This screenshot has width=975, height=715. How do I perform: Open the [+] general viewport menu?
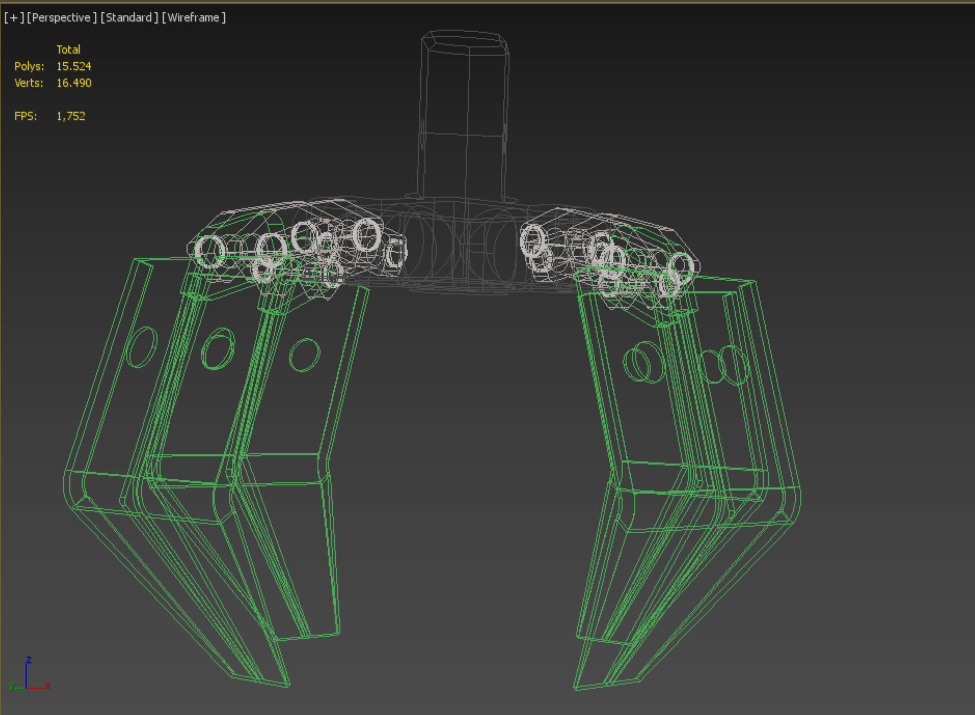pos(13,18)
